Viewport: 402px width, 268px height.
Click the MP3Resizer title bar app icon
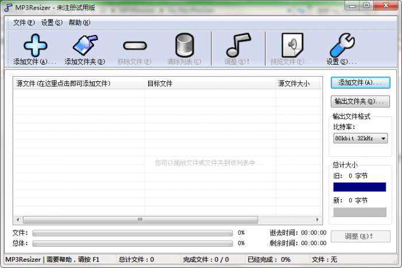(x=8, y=7)
